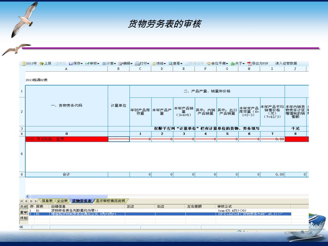Click column header A
Image resolution: width=328 pixels, height=246 pixels.
click(x=66, y=69)
